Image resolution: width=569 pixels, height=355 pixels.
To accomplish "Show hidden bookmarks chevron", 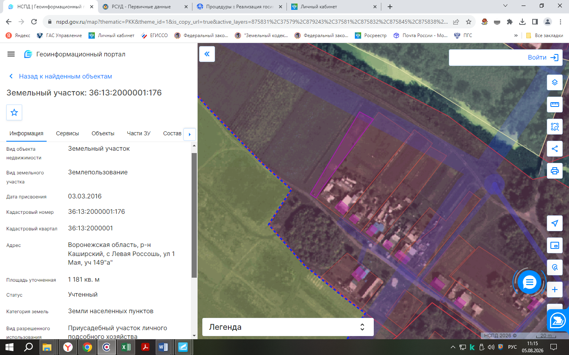I will [x=516, y=35].
